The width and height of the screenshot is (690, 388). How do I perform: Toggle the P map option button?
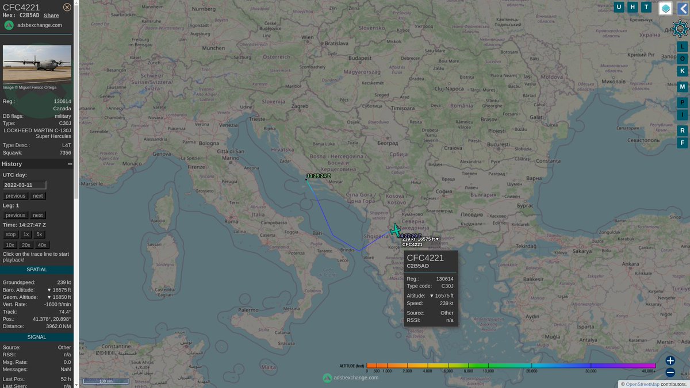coord(683,103)
